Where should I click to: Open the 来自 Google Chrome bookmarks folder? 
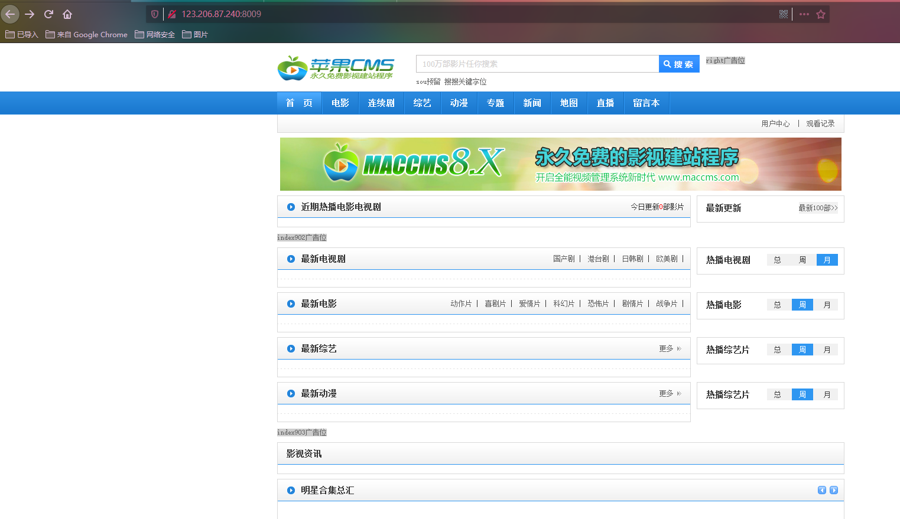tap(86, 34)
